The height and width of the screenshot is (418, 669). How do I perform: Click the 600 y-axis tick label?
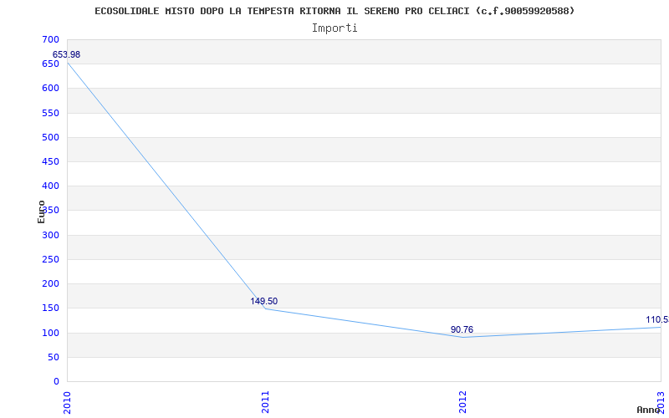coord(50,89)
